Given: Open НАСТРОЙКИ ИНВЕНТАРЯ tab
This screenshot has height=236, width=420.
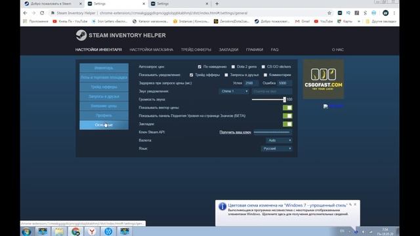Looking at the screenshot, I should pos(98,50).
